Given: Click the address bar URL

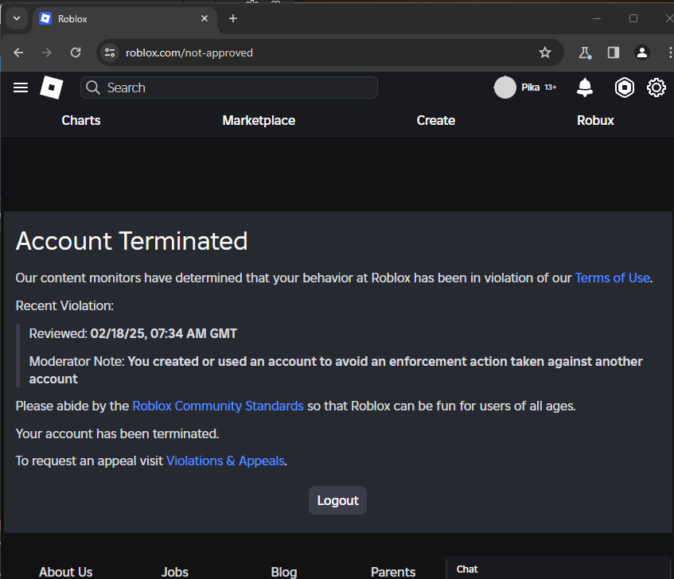Looking at the screenshot, I should [x=189, y=52].
